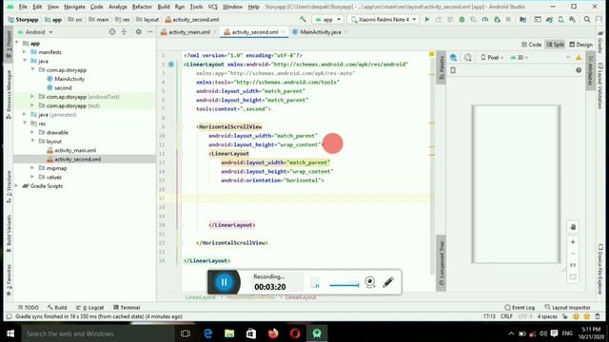The height and width of the screenshot is (342, 609).
Task: Open the Layout Inspector
Action: click(567, 307)
